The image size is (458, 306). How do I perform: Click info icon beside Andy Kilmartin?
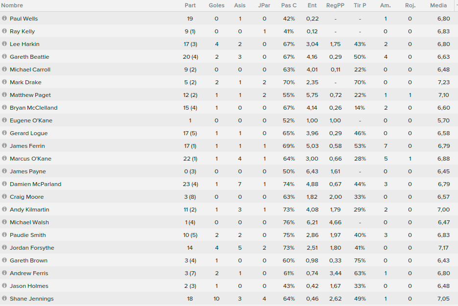4,209
